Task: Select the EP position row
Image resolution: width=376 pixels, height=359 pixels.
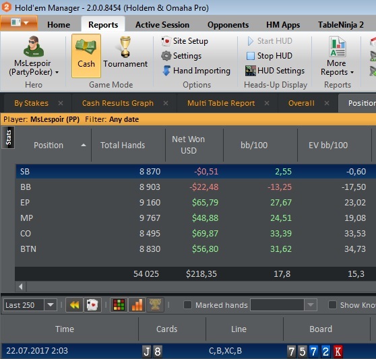Action: click(196, 203)
